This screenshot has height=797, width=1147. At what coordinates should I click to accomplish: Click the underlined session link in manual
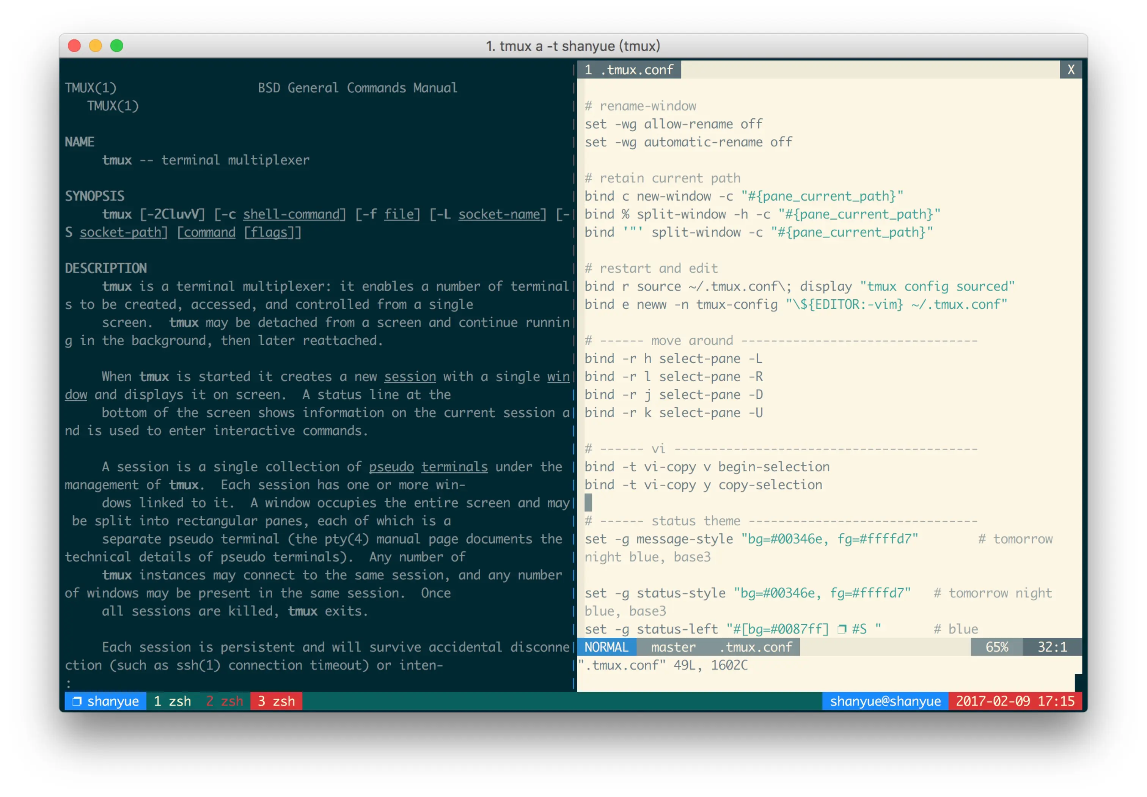(410, 376)
